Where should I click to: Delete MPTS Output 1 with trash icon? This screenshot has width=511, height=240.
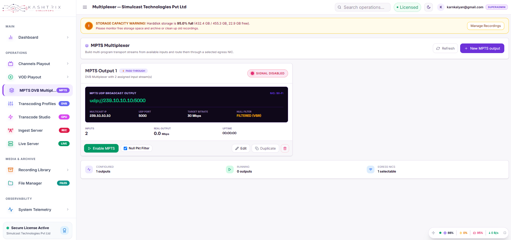285,148
